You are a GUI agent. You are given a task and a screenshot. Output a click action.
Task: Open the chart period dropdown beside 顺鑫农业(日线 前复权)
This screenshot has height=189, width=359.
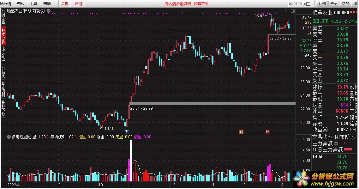point(49,11)
